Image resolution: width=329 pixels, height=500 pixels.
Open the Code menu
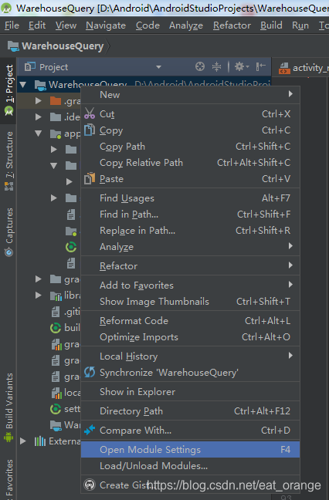pyautogui.click(x=148, y=25)
